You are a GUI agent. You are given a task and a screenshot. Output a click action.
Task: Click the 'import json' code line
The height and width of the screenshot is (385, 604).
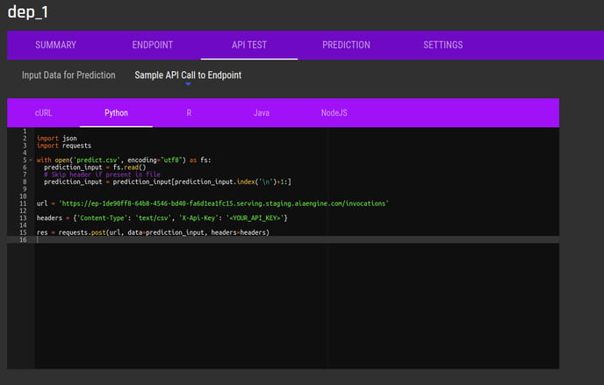56,139
